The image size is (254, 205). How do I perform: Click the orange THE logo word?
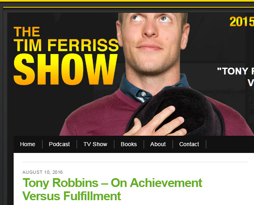[27, 32]
